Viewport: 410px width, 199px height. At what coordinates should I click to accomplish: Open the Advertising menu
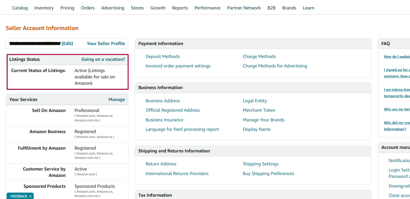pyautogui.click(x=113, y=8)
